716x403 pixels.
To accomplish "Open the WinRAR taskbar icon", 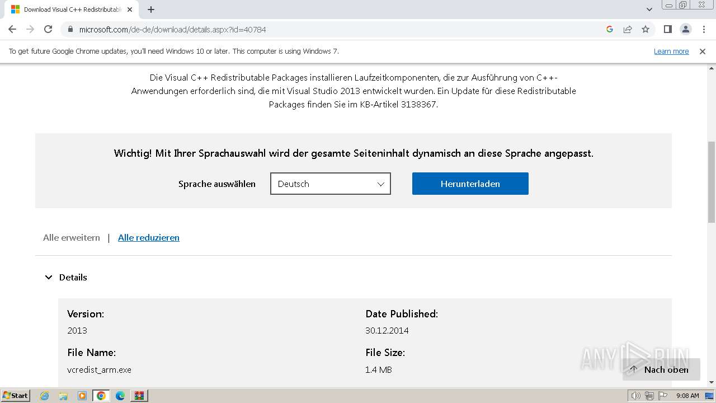I will pos(139,396).
